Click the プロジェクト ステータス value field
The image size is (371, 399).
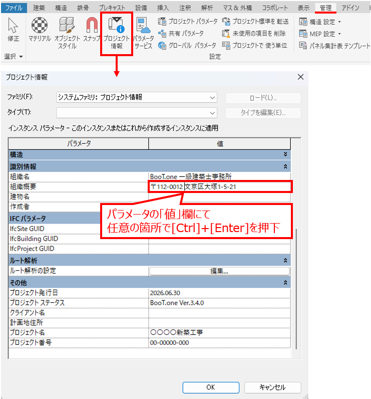pyautogui.click(x=220, y=303)
